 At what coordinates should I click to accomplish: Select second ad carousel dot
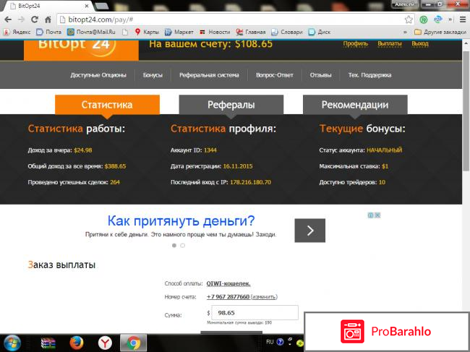(x=182, y=245)
